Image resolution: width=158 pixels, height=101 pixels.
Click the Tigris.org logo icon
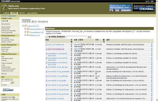tap(4, 7)
